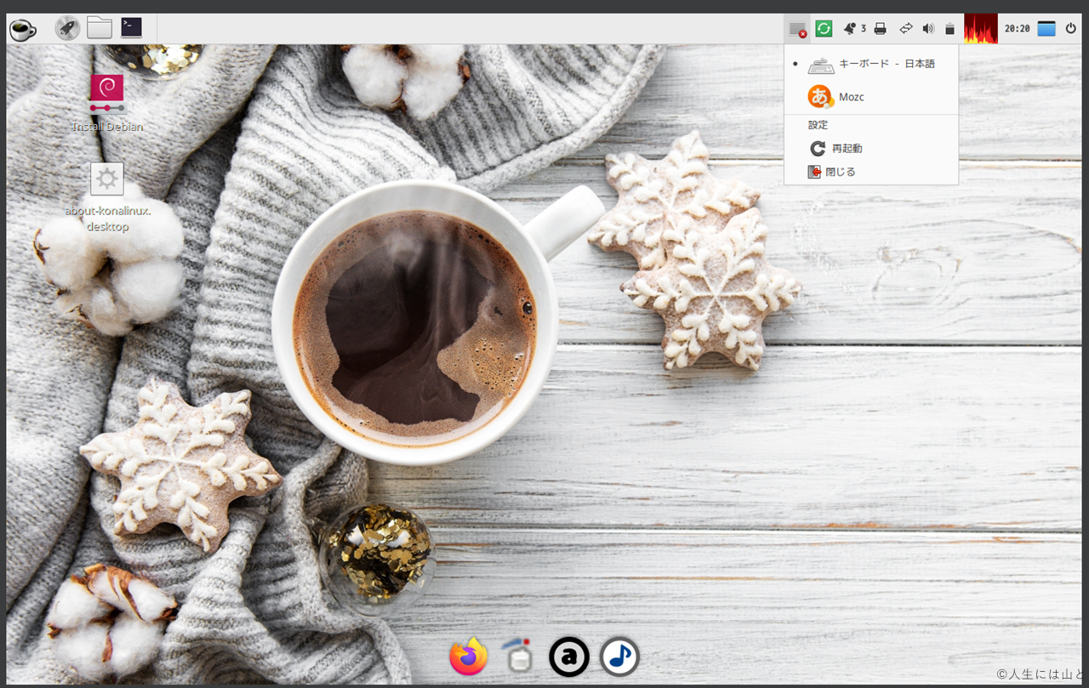Open the coffee cup main menu
Viewport: 1089px width, 688px height.
tap(23, 29)
